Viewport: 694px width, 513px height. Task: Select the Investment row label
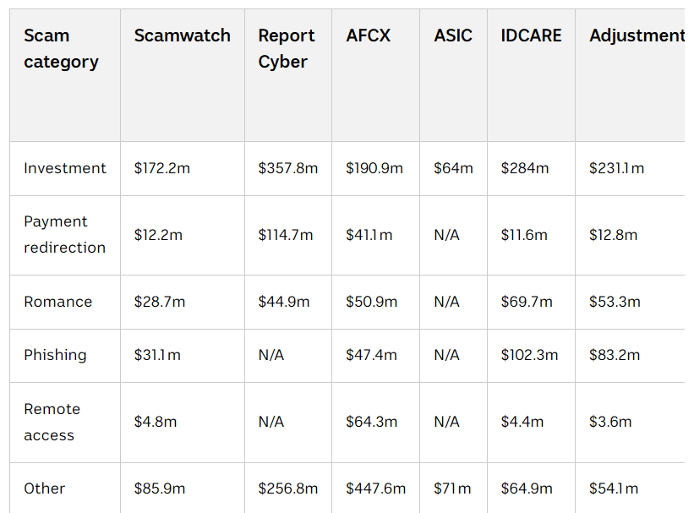click(65, 168)
